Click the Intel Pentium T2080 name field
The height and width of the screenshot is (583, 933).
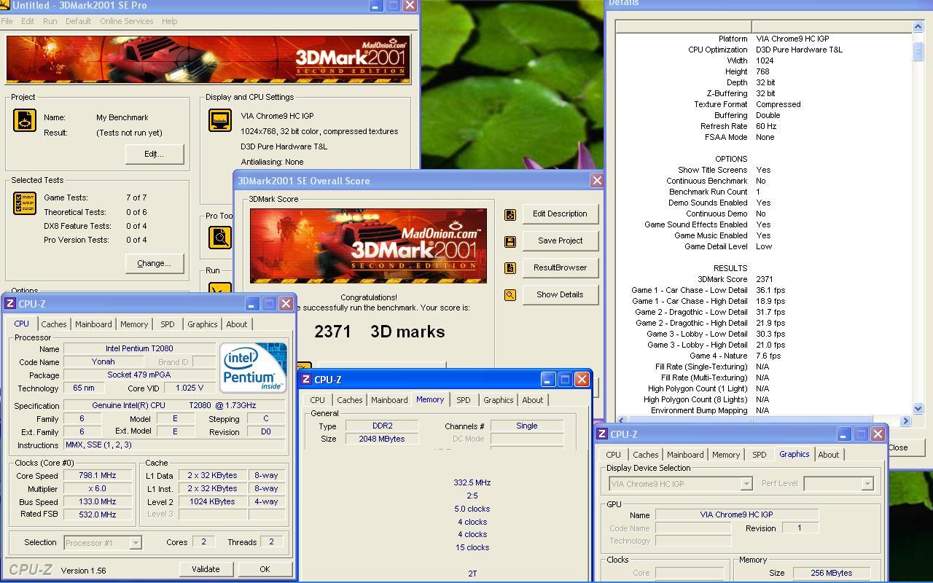(139, 349)
